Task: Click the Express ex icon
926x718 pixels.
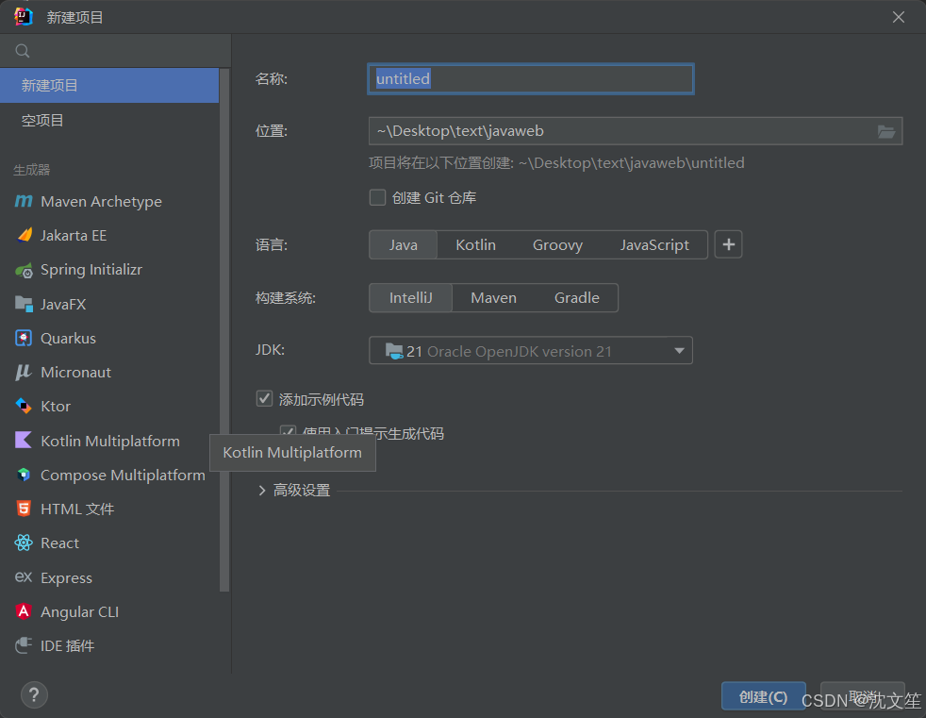Action: click(23, 576)
